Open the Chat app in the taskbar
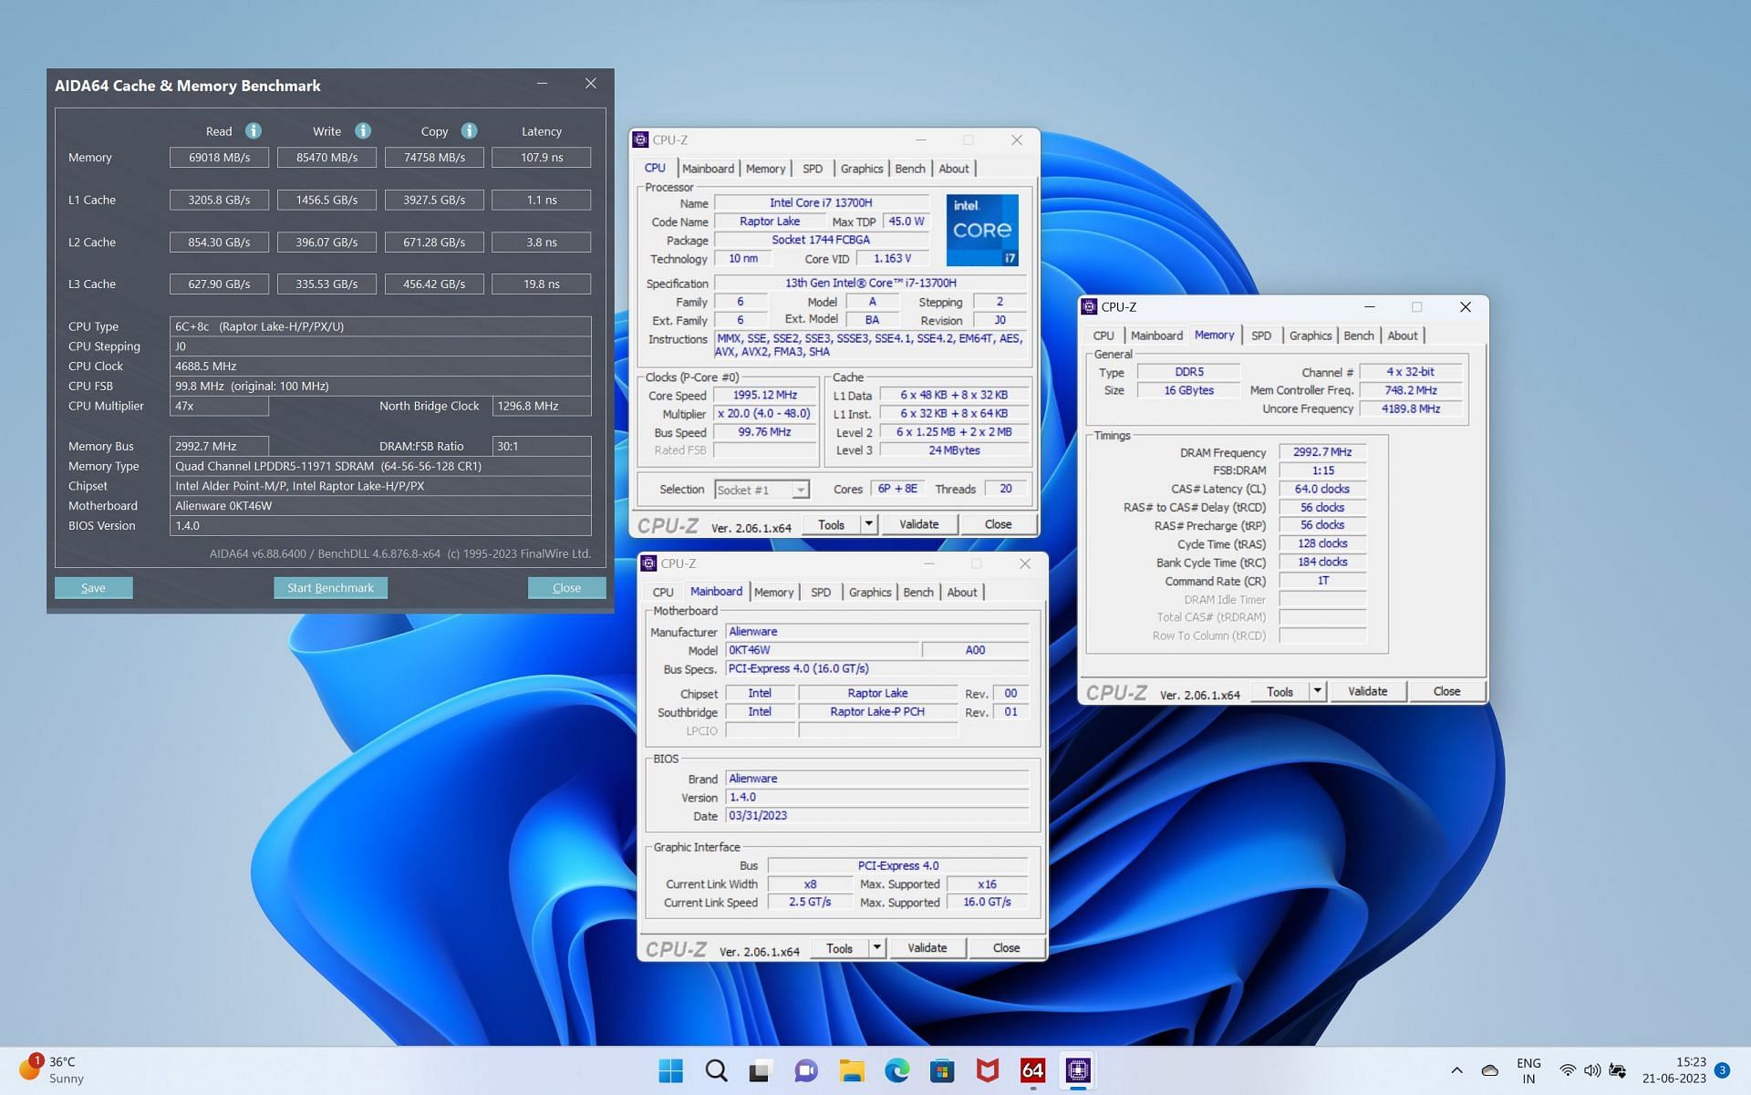This screenshot has width=1751, height=1095. [x=806, y=1070]
